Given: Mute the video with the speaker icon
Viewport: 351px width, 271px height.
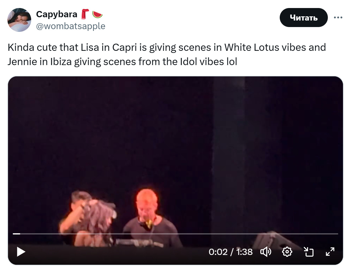Looking at the screenshot, I should 266,252.
